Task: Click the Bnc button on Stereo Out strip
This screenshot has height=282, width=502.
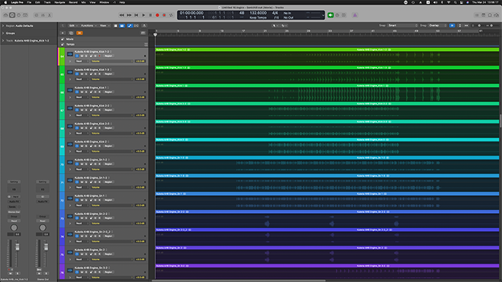Action: pyautogui.click(x=39, y=270)
